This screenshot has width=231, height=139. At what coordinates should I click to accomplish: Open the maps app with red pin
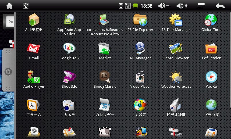click(69, 132)
